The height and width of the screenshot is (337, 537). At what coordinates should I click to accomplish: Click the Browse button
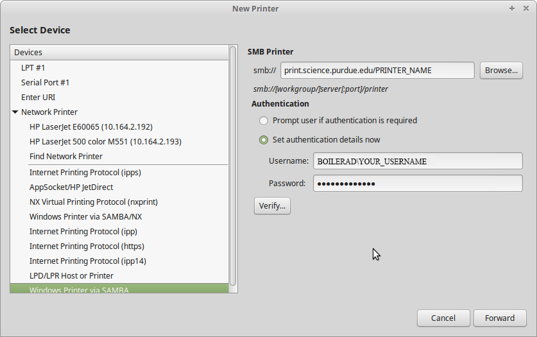coord(500,71)
